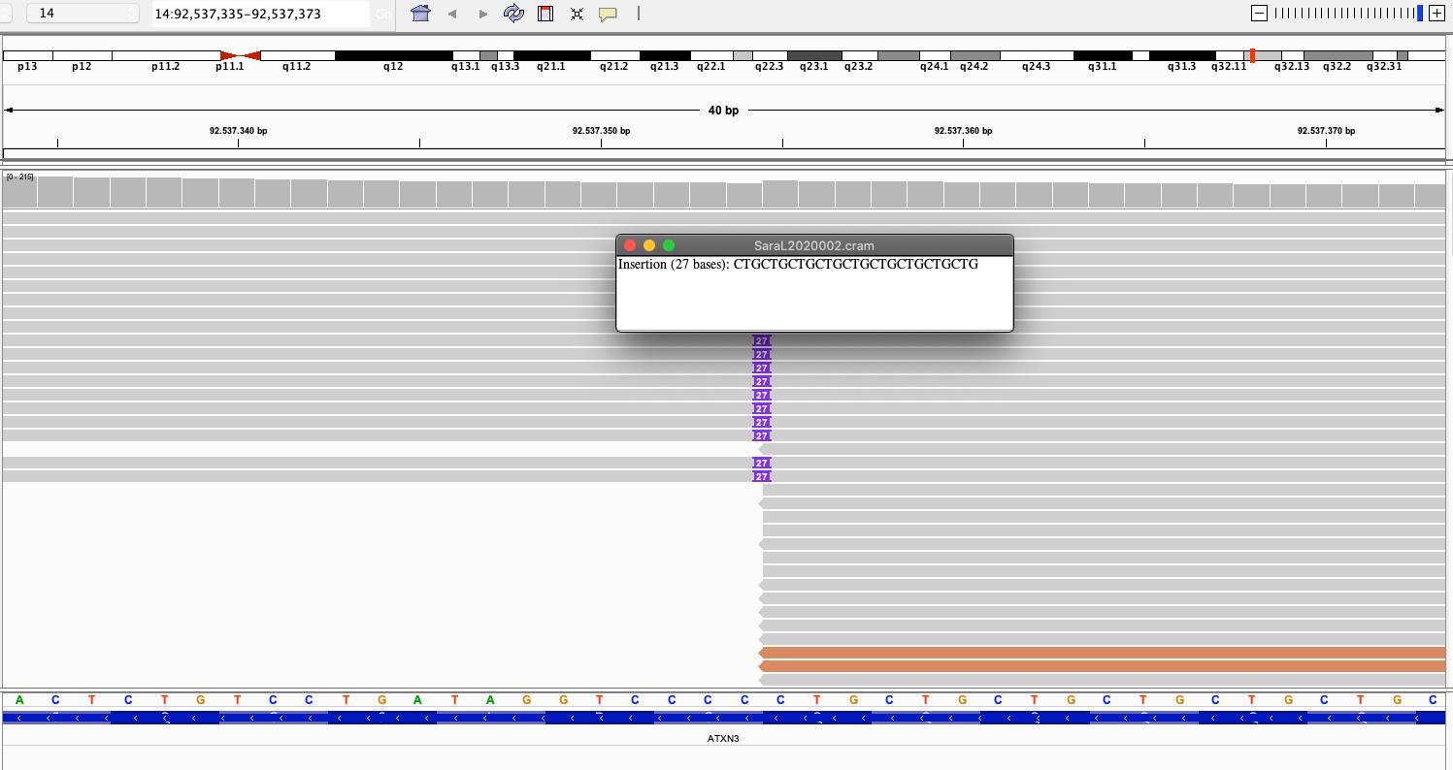
Task: Maximize the SaraL2020002.cram popup with the green button
Action: 669,245
